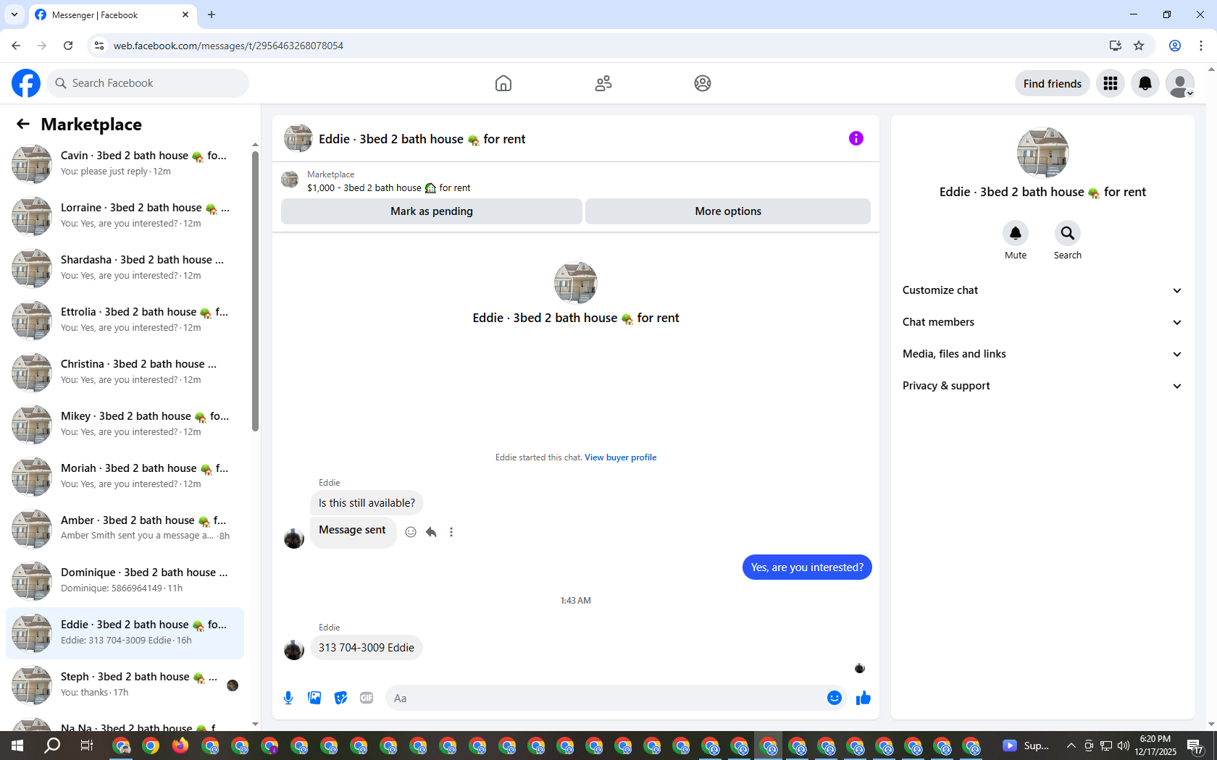The height and width of the screenshot is (760, 1217).
Task: Show hidden system tray icons
Action: pos(1071,746)
